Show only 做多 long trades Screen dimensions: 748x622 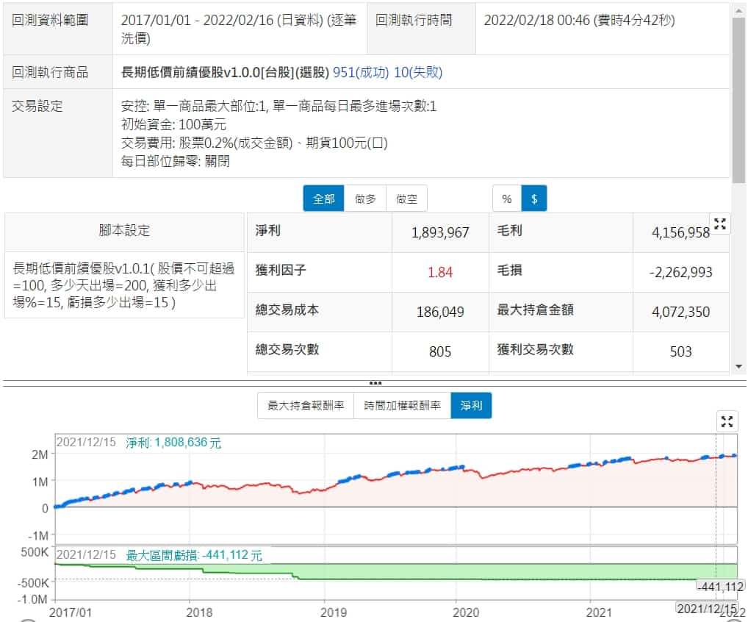(365, 199)
